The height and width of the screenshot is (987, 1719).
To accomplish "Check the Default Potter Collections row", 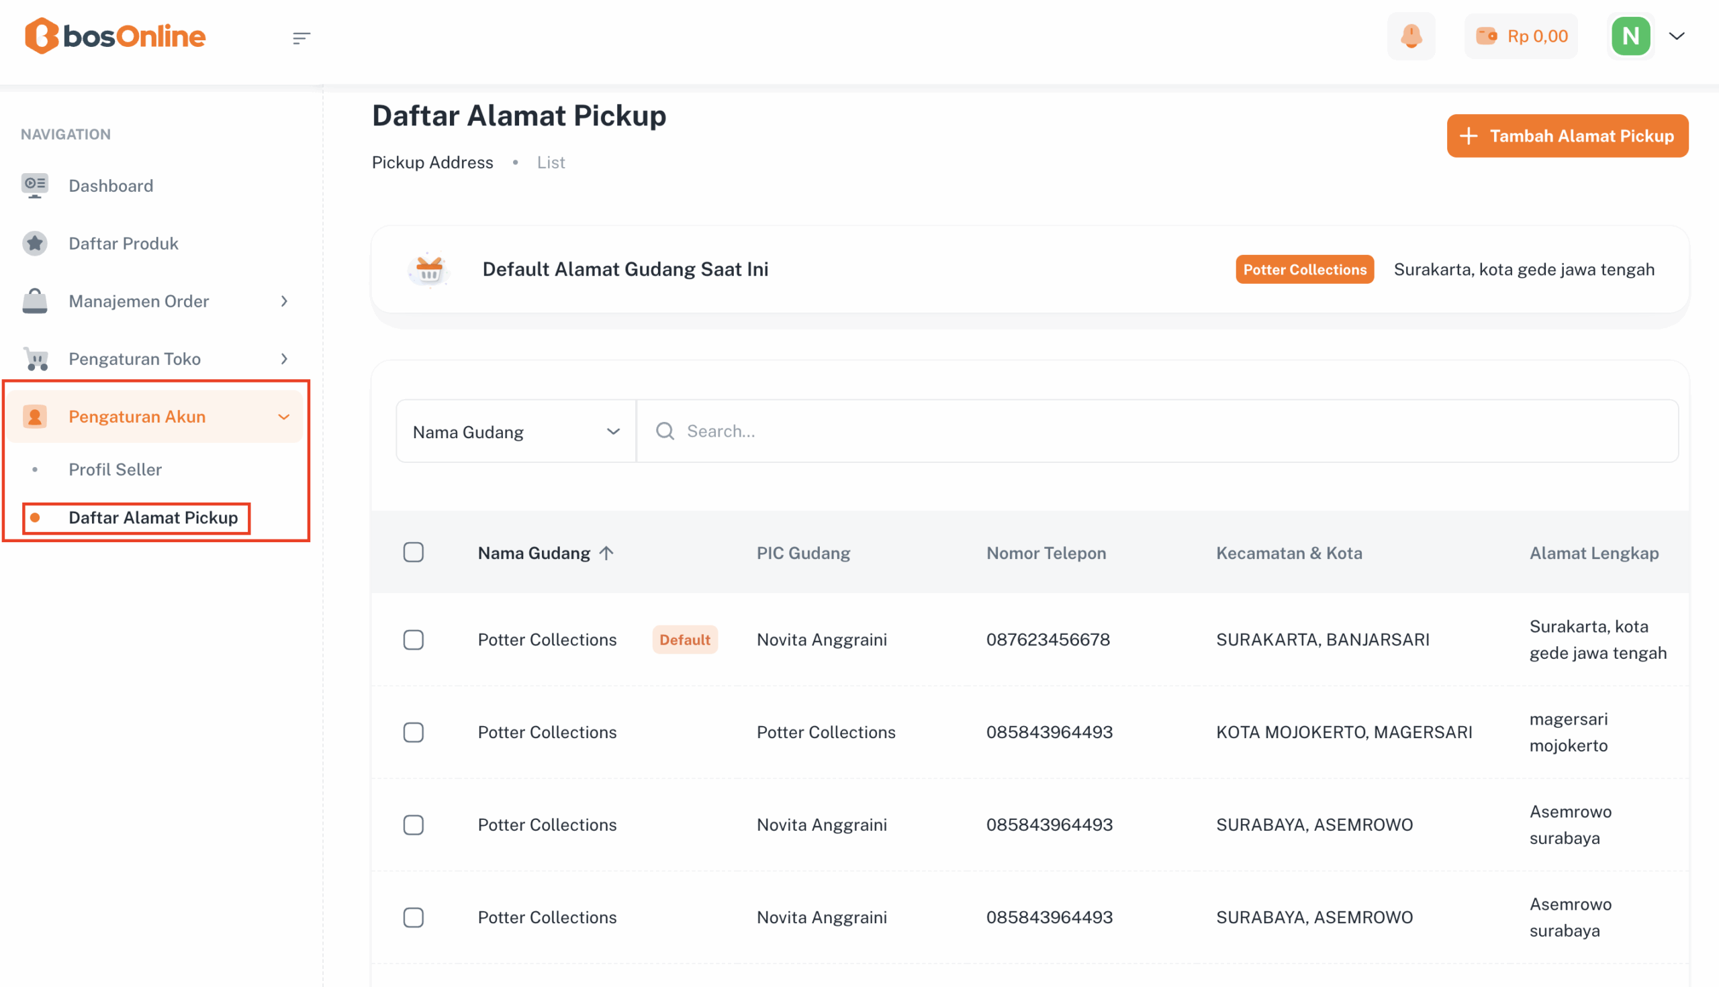I will [x=413, y=640].
